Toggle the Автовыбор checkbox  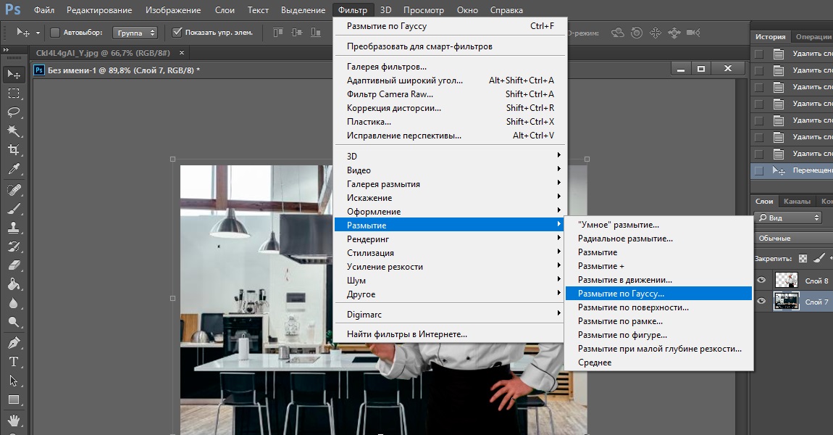(55, 33)
